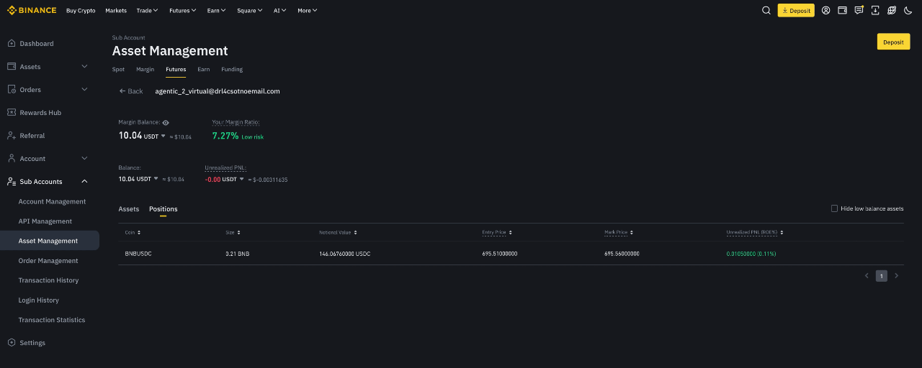Collapse Sub Accounts section chevron

(x=84, y=181)
